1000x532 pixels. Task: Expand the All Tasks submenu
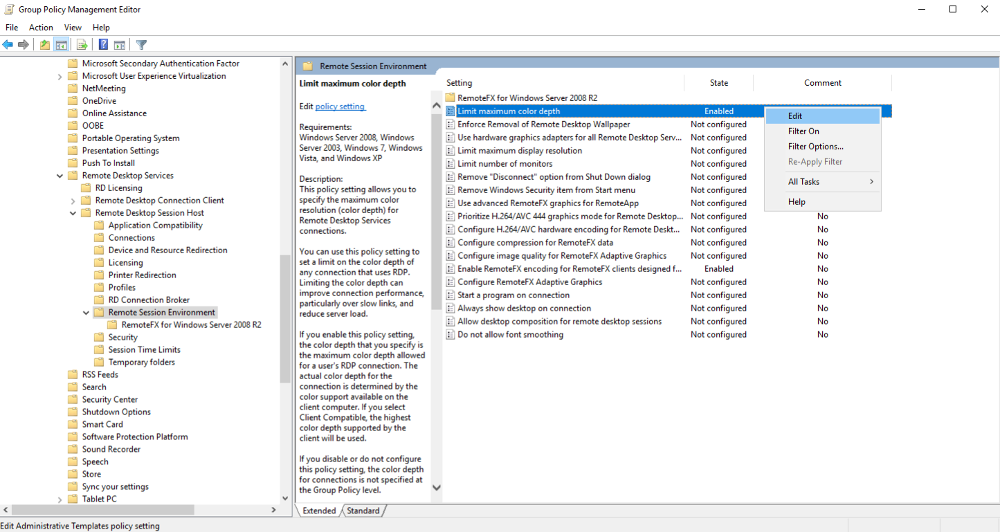804,181
